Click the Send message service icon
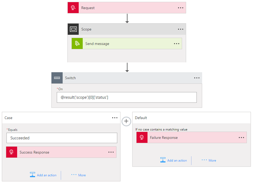The height and width of the screenshot is (183, 253). (x=77, y=44)
